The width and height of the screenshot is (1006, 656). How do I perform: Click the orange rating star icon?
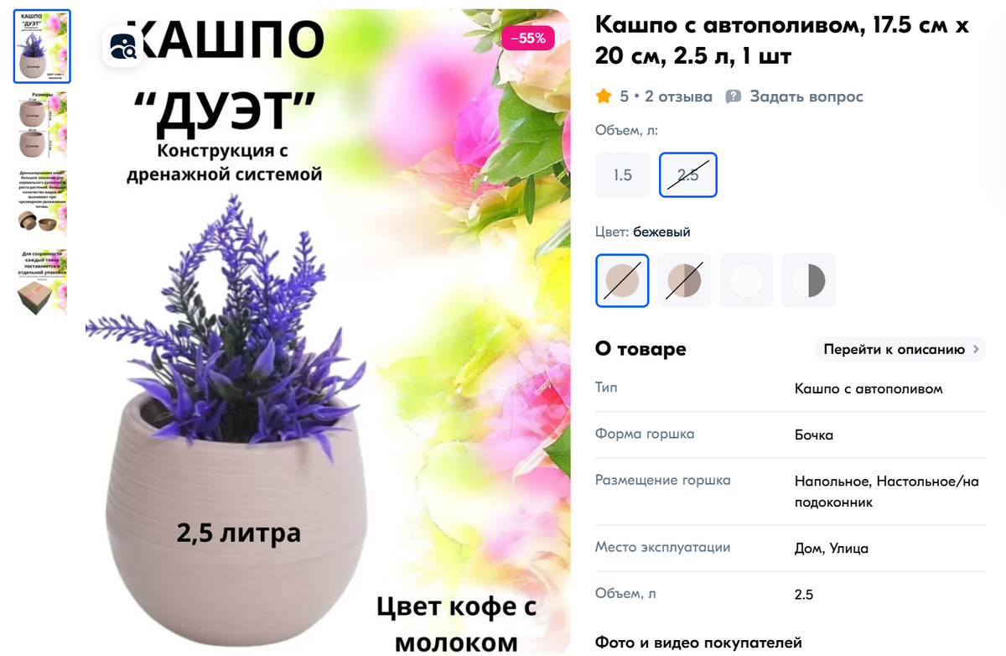[604, 96]
